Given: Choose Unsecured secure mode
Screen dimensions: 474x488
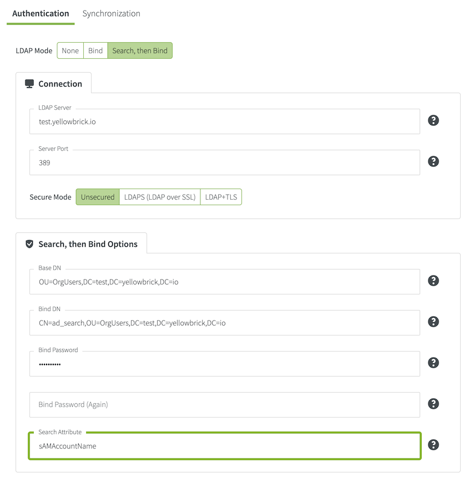Looking at the screenshot, I should (x=98, y=197).
